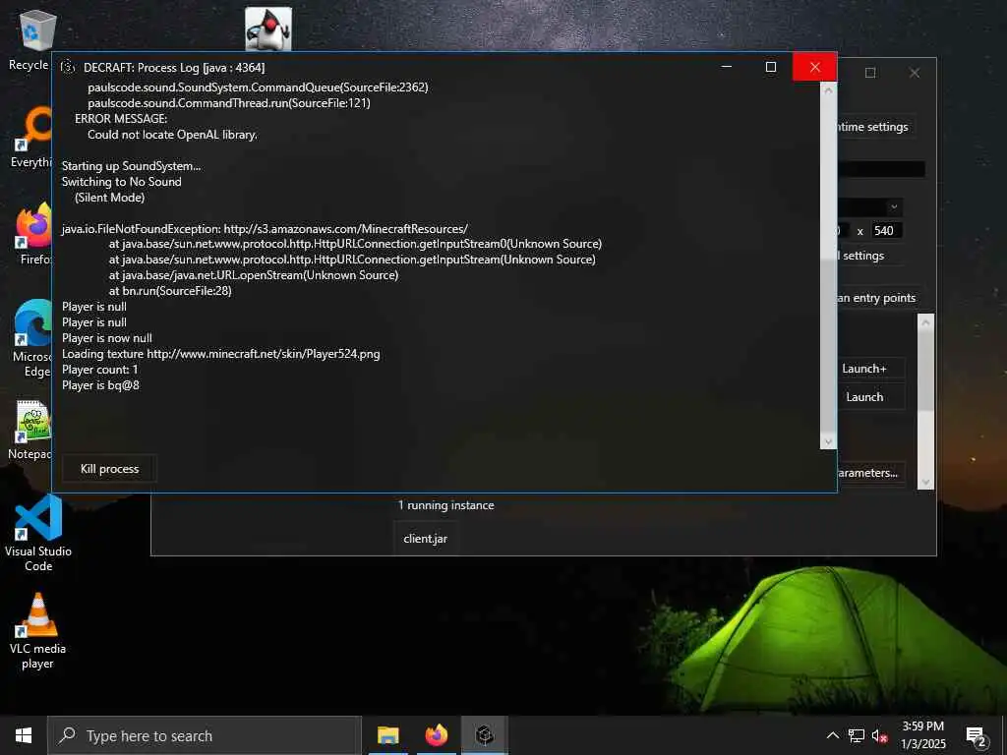The image size is (1007, 755).
Task: Open the notification center icon
Action: tap(977, 735)
